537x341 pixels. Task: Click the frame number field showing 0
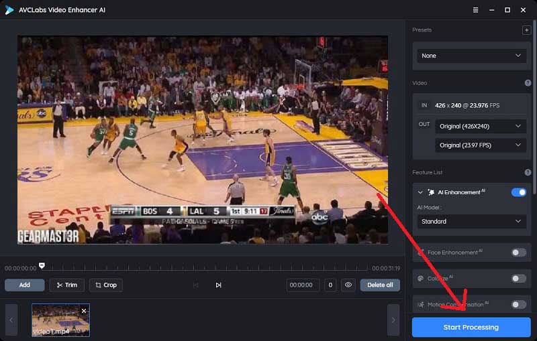pyautogui.click(x=330, y=285)
